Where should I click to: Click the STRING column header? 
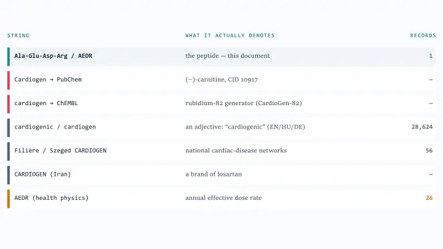tap(18, 36)
